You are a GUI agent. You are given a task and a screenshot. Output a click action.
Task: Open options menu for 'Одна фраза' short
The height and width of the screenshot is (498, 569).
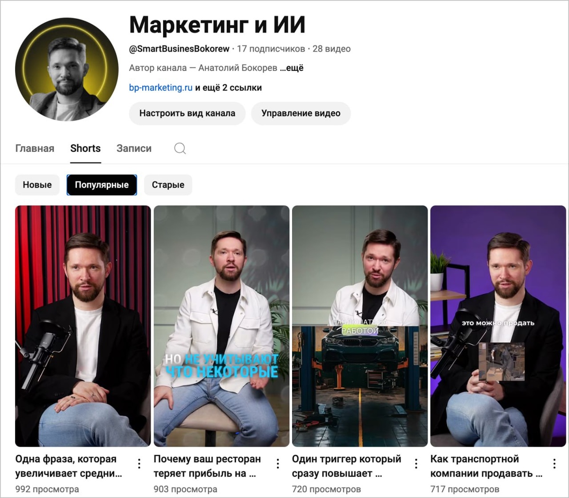coord(139,464)
